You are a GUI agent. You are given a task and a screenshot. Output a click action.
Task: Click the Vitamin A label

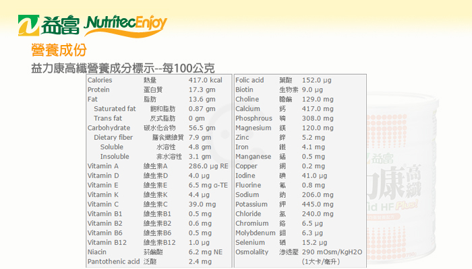point(103,166)
